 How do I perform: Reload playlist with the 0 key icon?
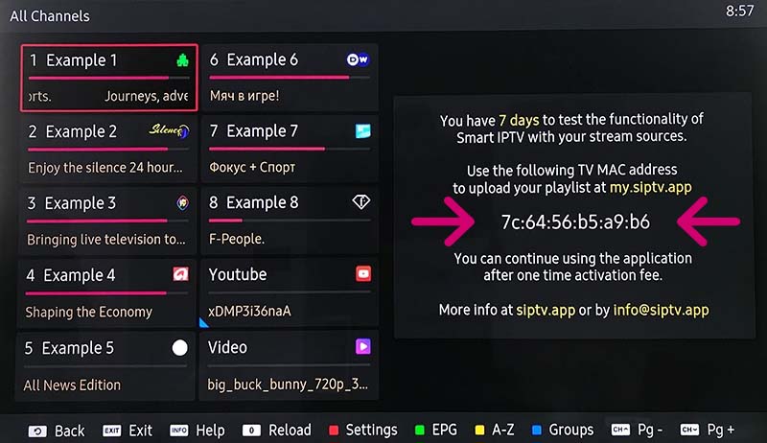251,431
